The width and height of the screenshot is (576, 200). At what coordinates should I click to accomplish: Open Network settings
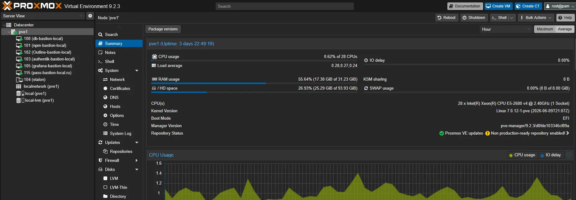tap(119, 79)
